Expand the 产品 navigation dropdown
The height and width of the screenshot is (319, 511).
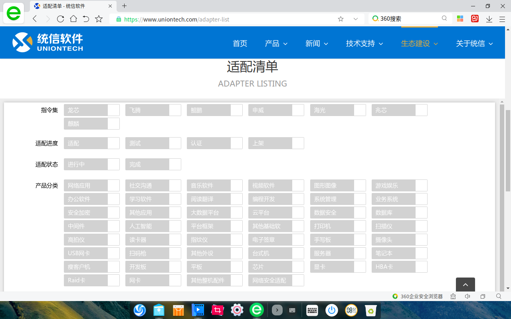coord(276,43)
